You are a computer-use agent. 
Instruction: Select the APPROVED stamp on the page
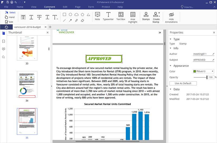104,59
